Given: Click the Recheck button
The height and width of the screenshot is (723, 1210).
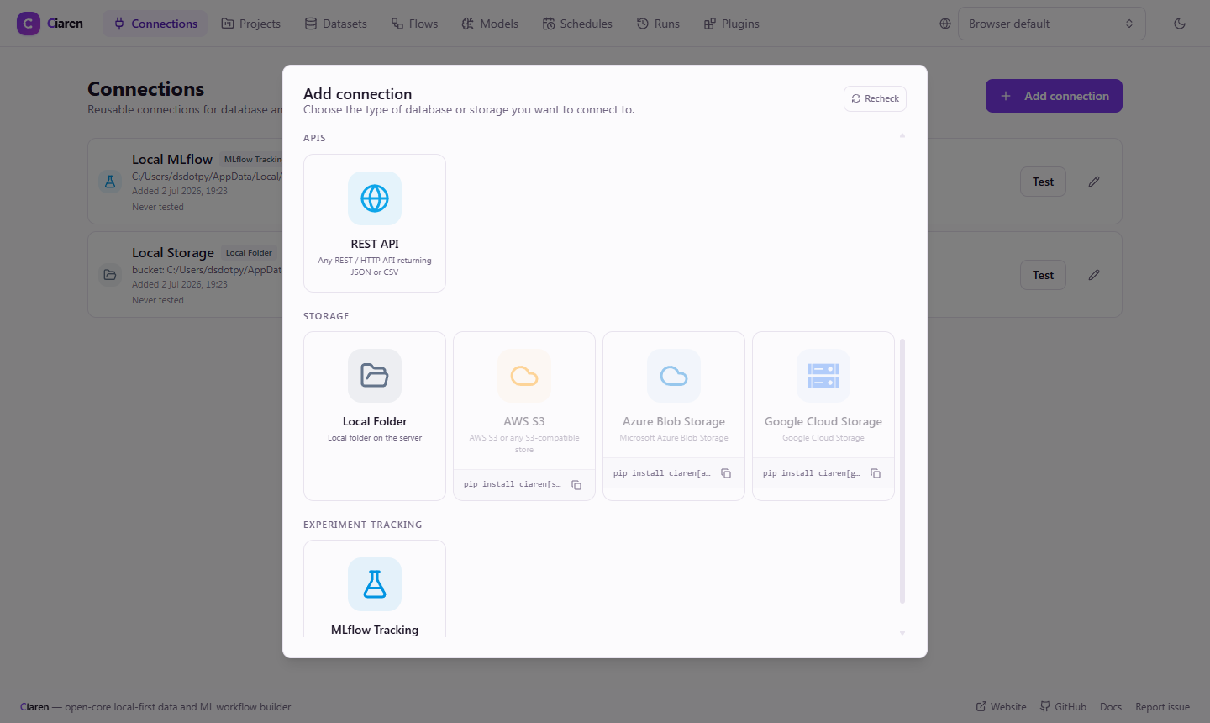Looking at the screenshot, I should pos(875,98).
